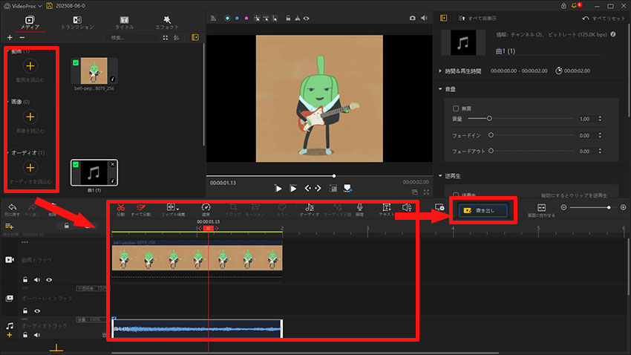Screen dimensions: 631x355
Task: Click the Undo (元に戻す) arrow
Action: 13,207
